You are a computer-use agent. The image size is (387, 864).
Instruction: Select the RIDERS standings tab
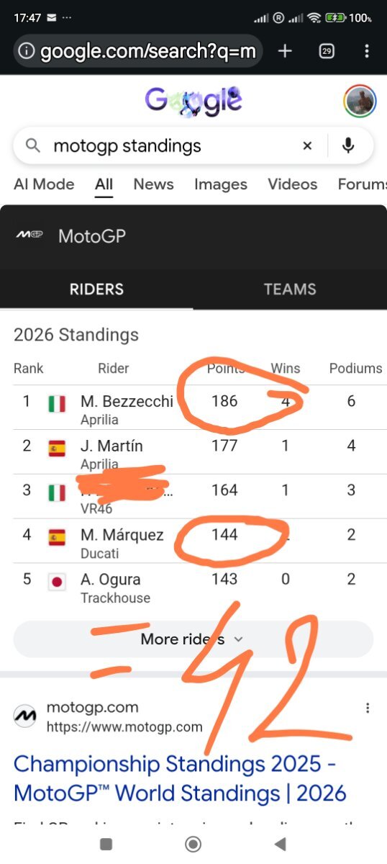click(x=96, y=289)
